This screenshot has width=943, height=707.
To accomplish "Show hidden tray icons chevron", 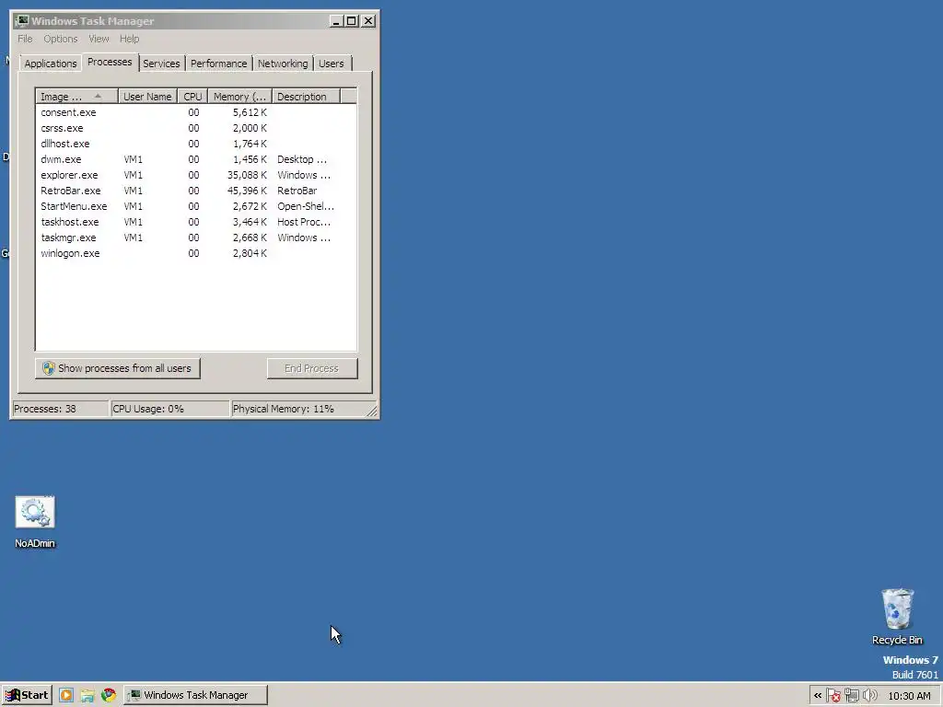I will (818, 696).
